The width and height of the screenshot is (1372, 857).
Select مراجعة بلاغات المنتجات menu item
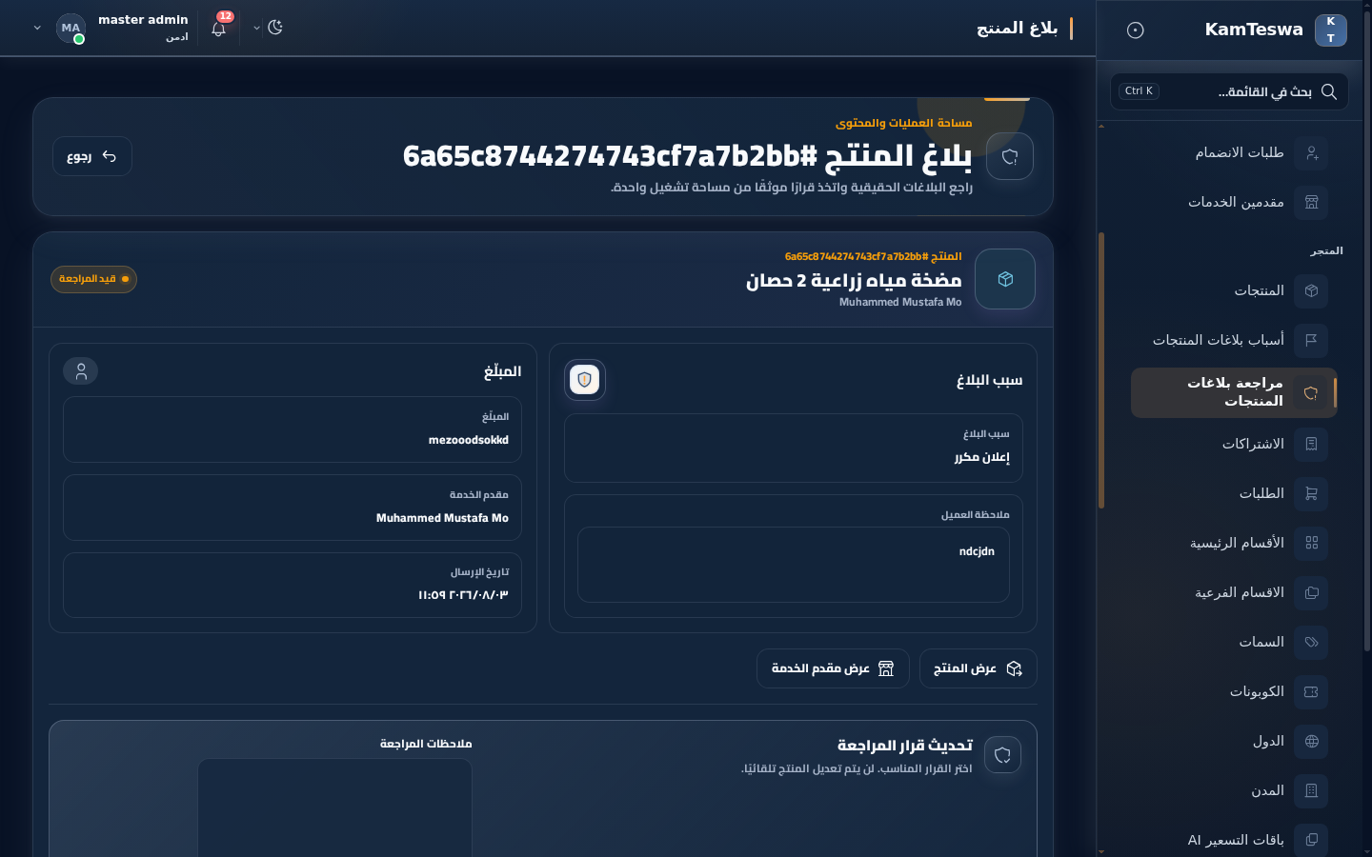[x=1234, y=392]
